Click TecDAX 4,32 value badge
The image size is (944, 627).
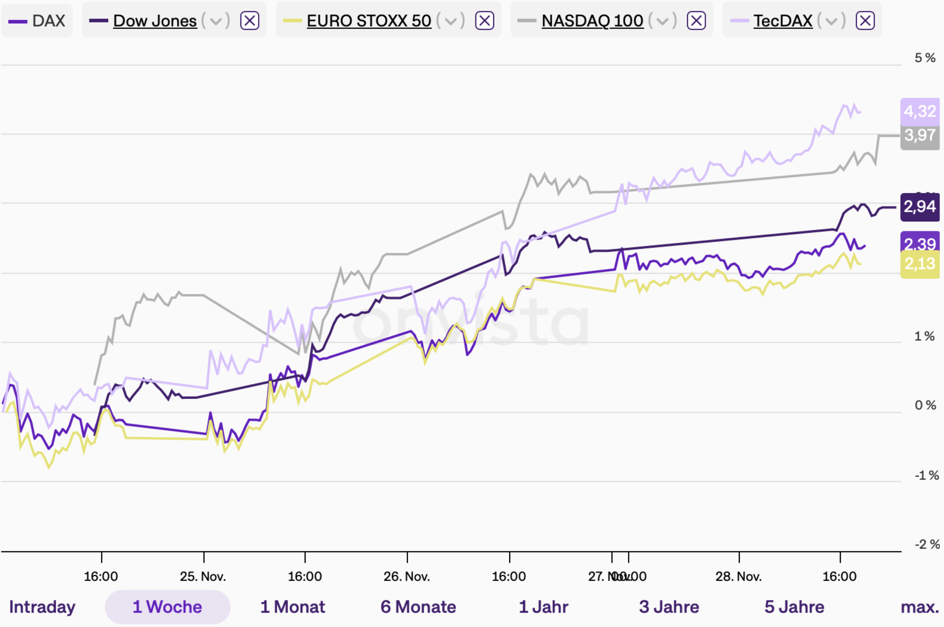tap(920, 111)
